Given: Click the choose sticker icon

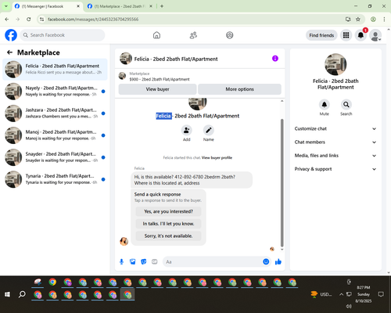Looking at the screenshot, I should click(x=144, y=261).
